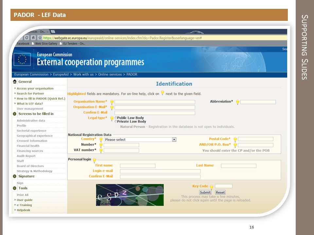
Task: Open the Web Slice Gallery bookmark
Action: point(44,43)
